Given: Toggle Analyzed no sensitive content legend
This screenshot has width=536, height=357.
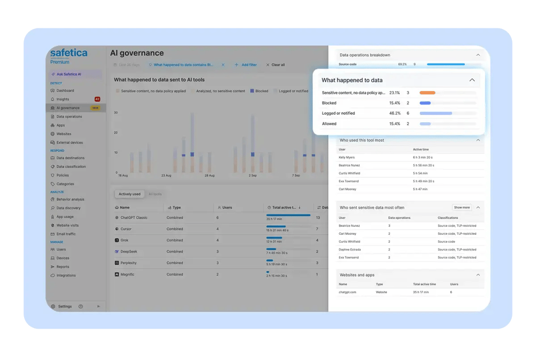Looking at the screenshot, I should pyautogui.click(x=218, y=91).
